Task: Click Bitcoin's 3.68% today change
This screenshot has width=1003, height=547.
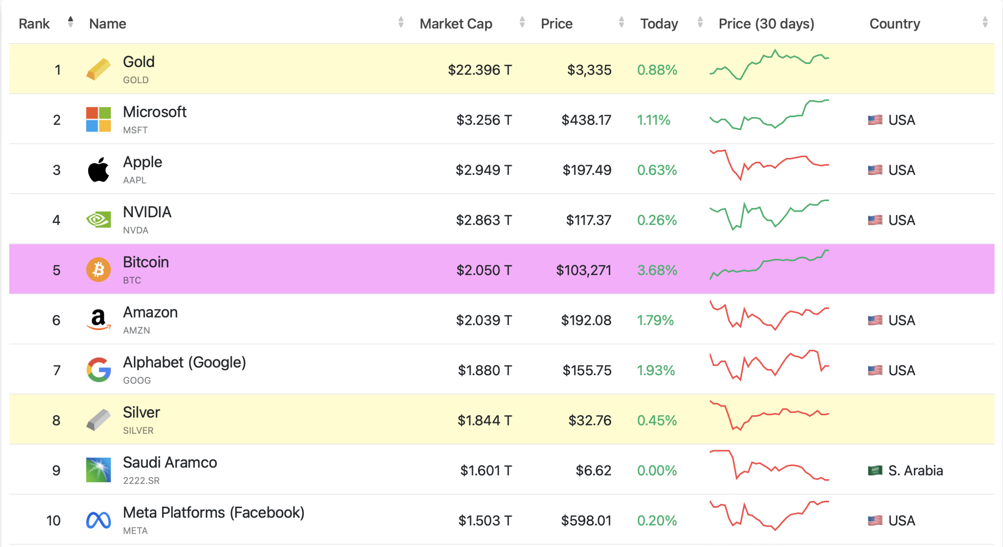Action: click(x=657, y=270)
